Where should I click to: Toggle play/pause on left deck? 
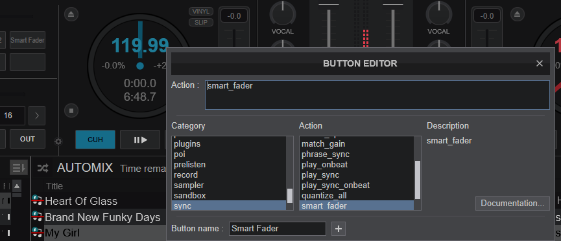point(140,140)
